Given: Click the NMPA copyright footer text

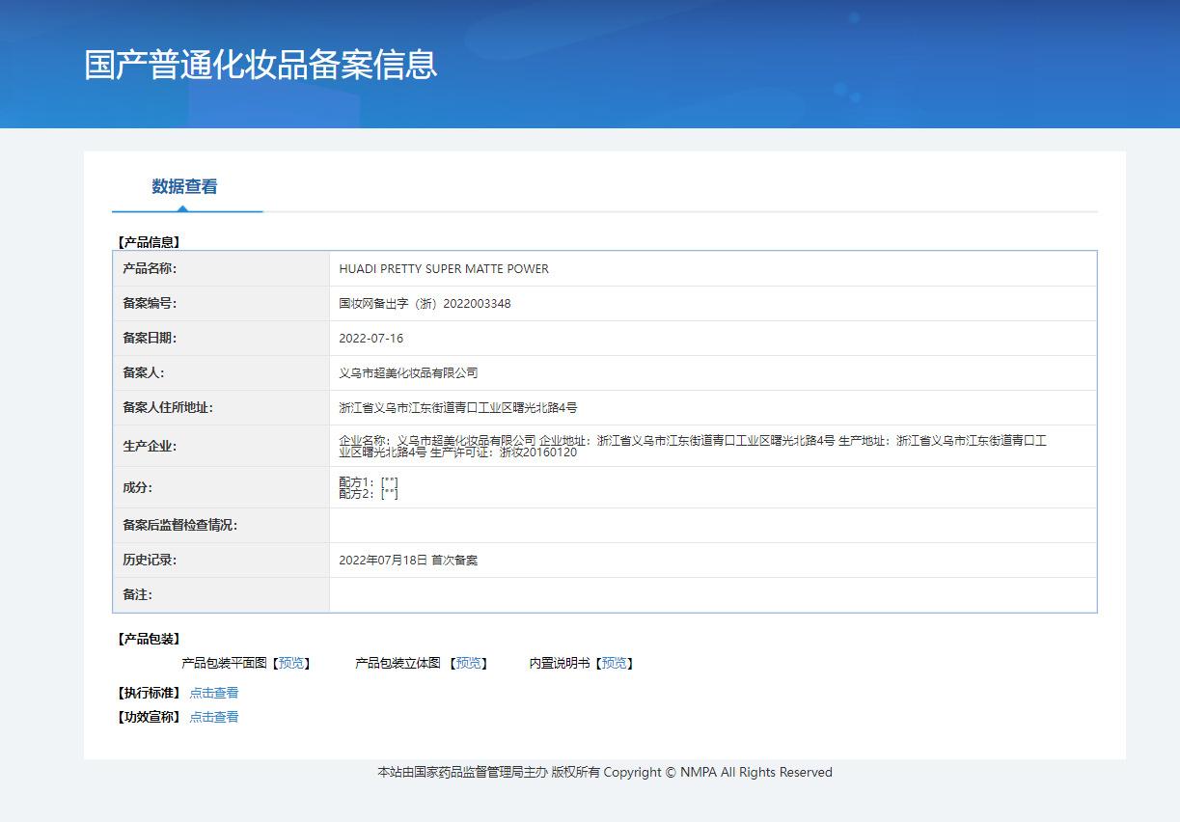Looking at the screenshot, I should click(604, 772).
